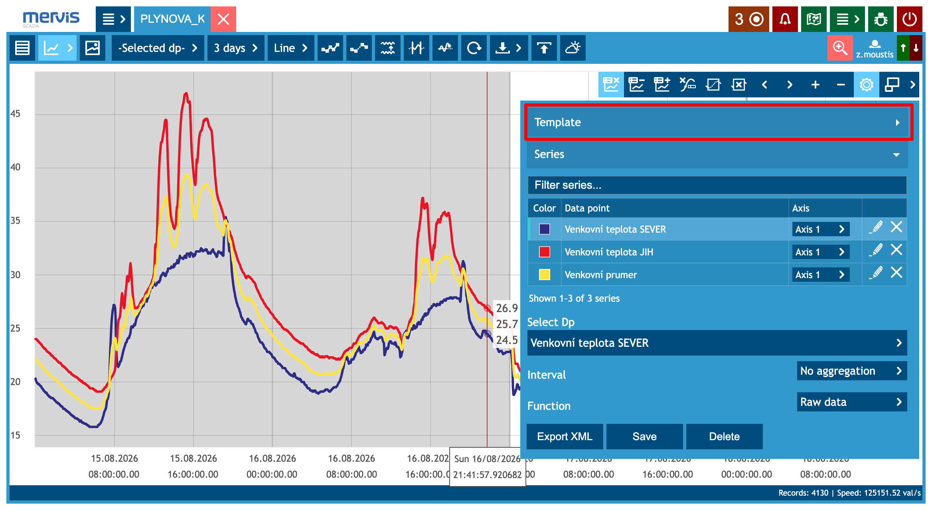This screenshot has height=510, width=932.
Task: Open the map view icon
Action: 814,19
